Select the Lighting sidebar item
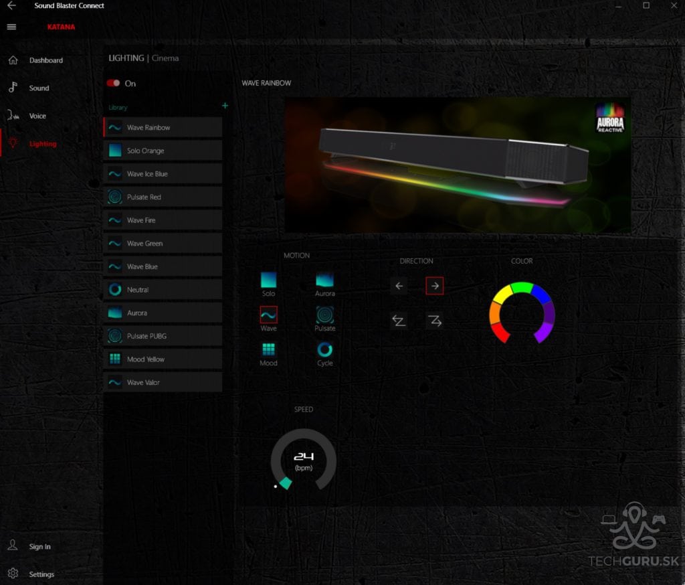Viewport: 685px width, 585px height. pyautogui.click(x=43, y=144)
